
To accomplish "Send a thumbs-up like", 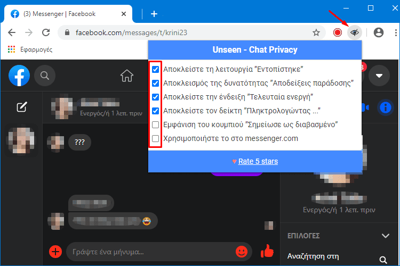I will pyautogui.click(x=267, y=251).
